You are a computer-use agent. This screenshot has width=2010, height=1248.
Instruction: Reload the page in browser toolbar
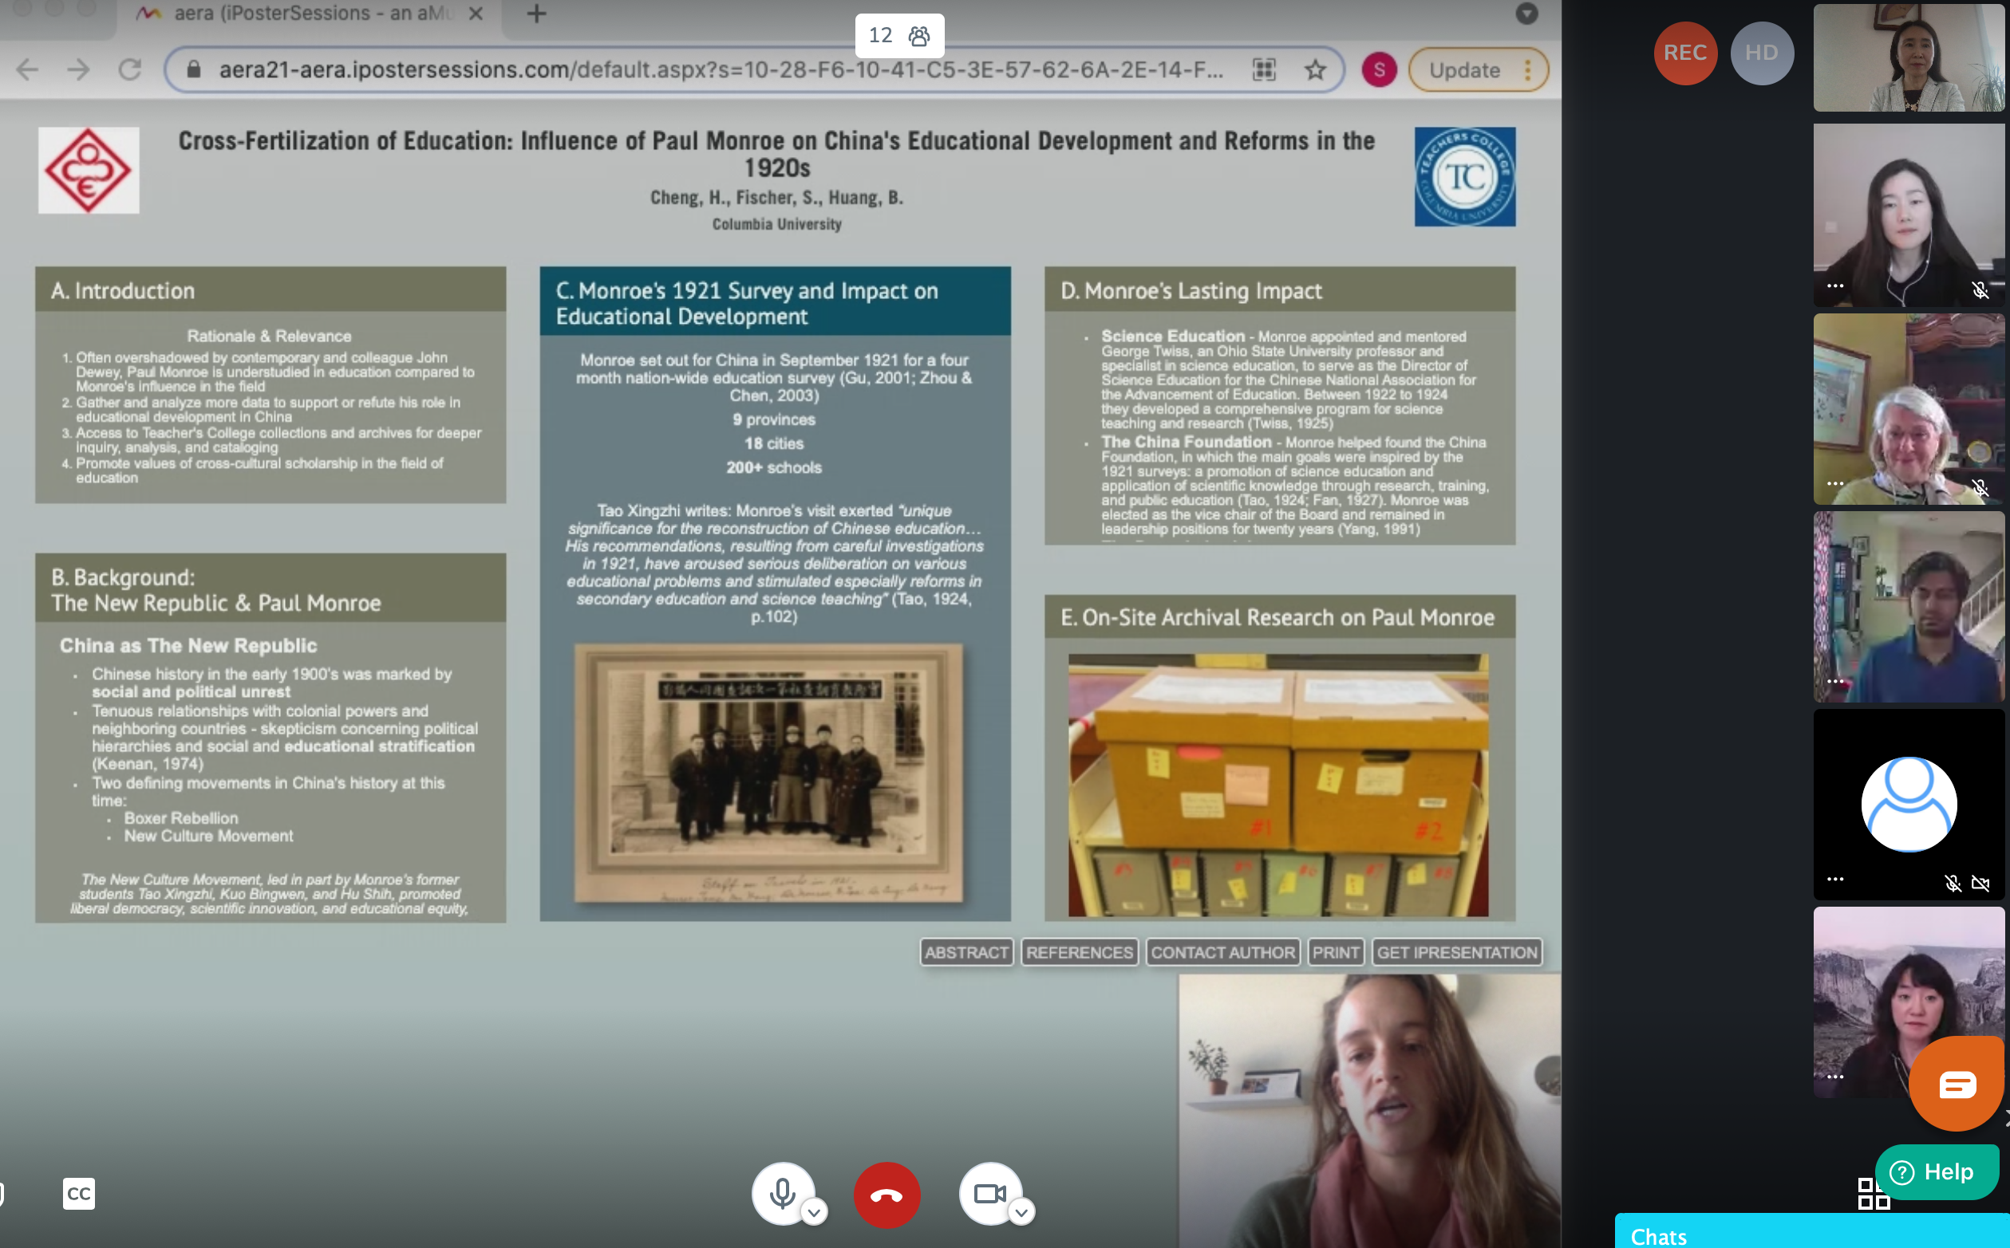point(129,69)
